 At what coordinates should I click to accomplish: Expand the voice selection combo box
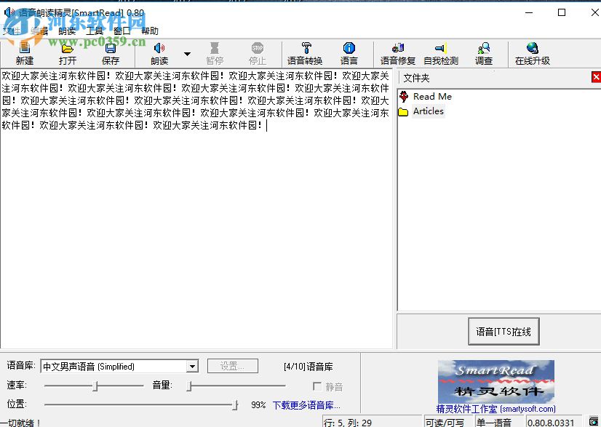click(192, 365)
